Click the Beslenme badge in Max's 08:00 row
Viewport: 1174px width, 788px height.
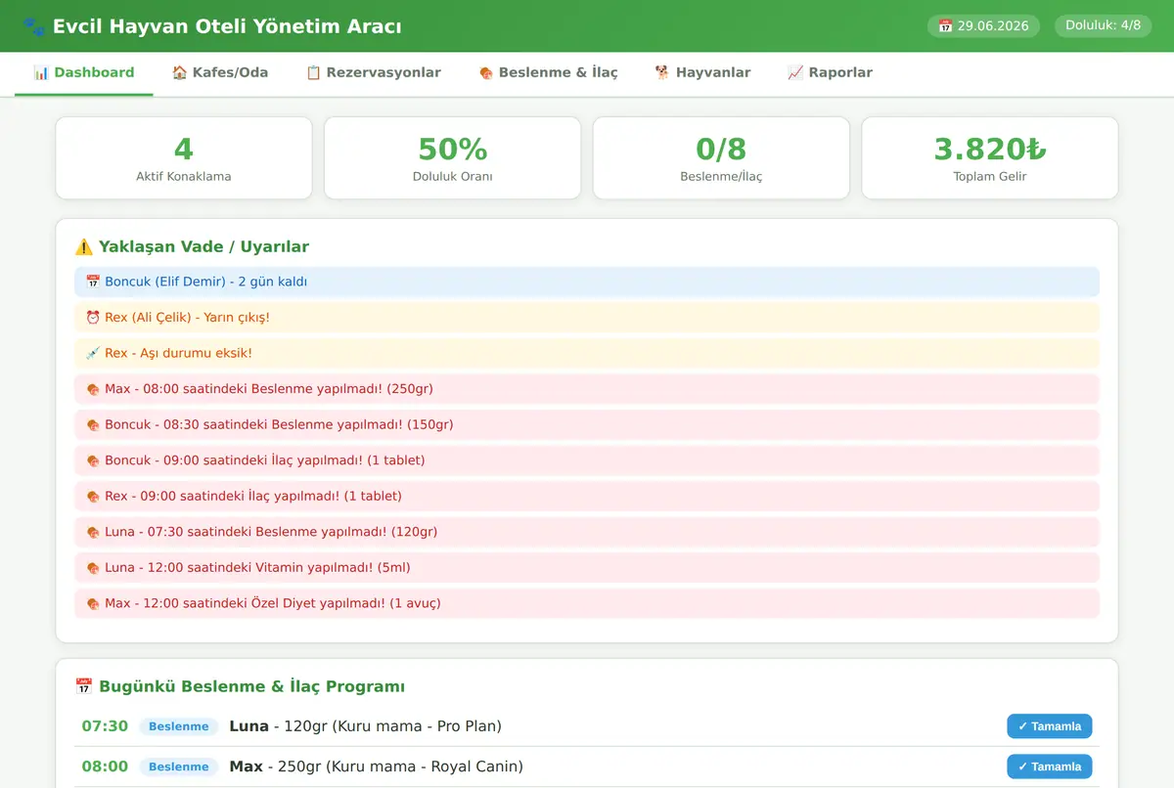[x=178, y=766]
